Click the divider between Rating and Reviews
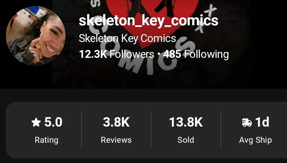 [81, 130]
